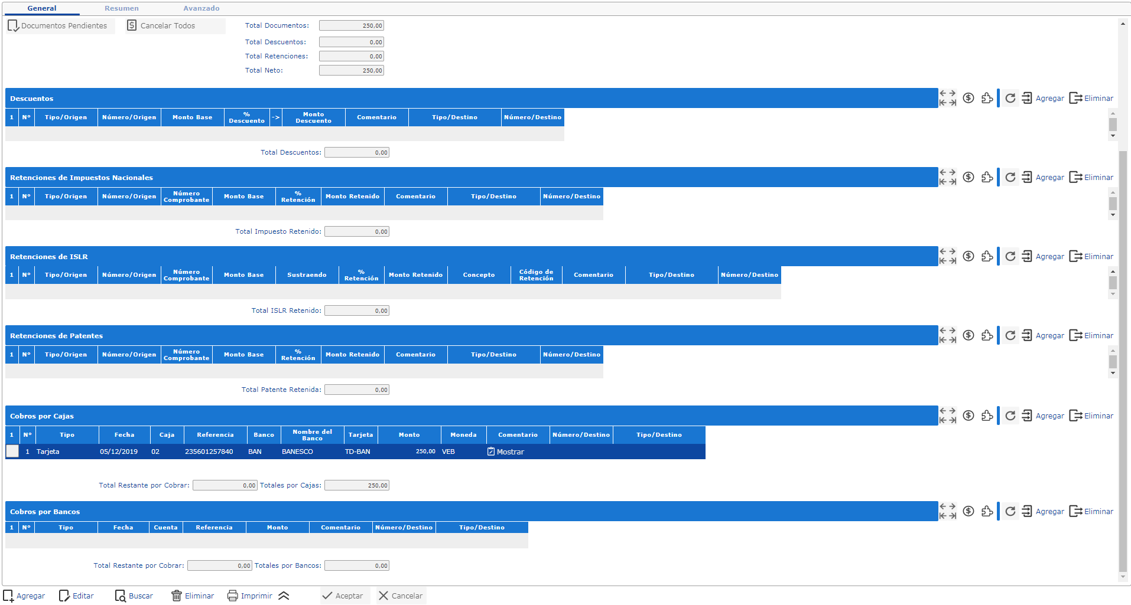Go to next record in Retenciones de Impuestos Nacionales
1131x605 pixels.
(952, 172)
